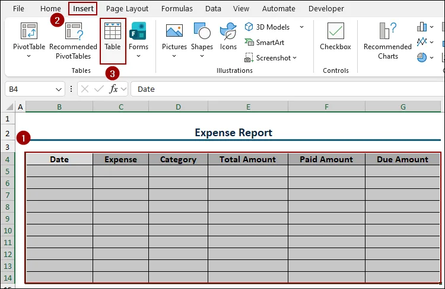Expand the line chart dropdown arrow
This screenshot has width=445, height=289.
click(x=432, y=42)
